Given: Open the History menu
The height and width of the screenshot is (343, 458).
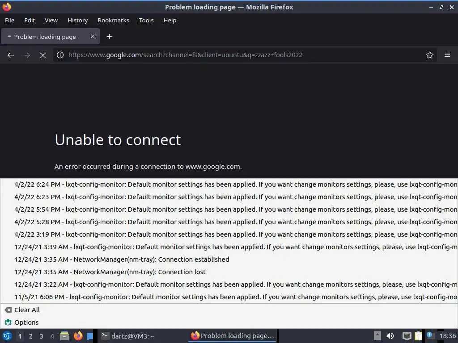Looking at the screenshot, I should 78,21.
